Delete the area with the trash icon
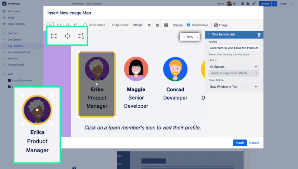 (x=259, y=35)
